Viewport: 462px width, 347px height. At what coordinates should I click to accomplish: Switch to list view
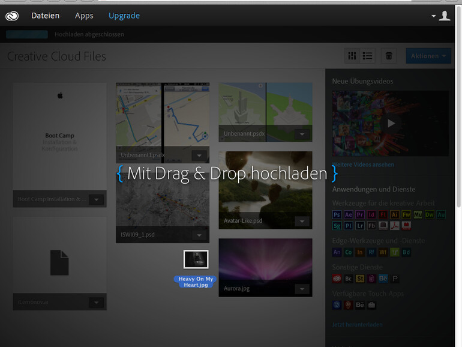pos(367,56)
